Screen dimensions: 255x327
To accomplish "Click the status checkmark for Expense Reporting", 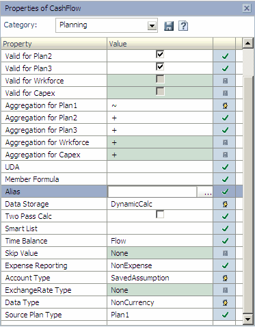I will [225, 265].
